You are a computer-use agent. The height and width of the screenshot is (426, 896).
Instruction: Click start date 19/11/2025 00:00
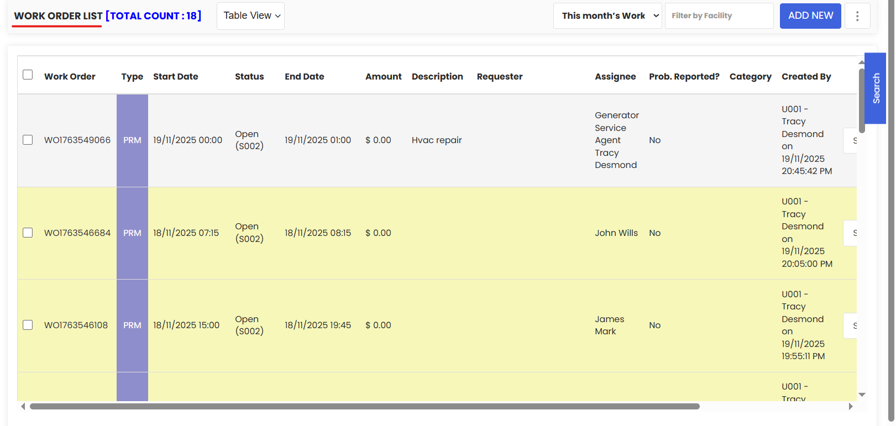[x=187, y=140]
